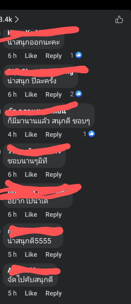Reply to comment ก็มีมานานแล้ว สนุกดี ชอบๆ

[x=54, y=135]
